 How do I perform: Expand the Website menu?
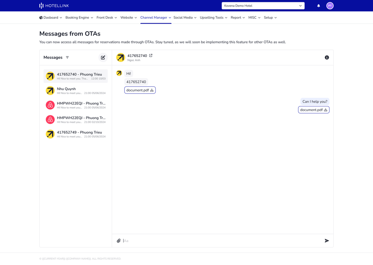[129, 17]
